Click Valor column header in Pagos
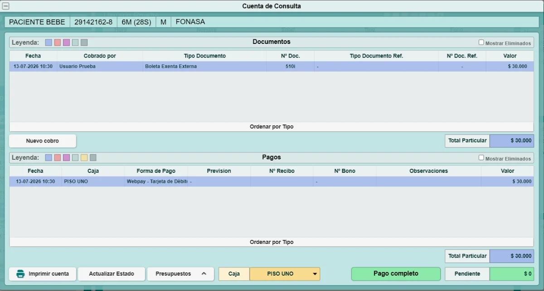This screenshot has height=291, width=544. (507, 171)
